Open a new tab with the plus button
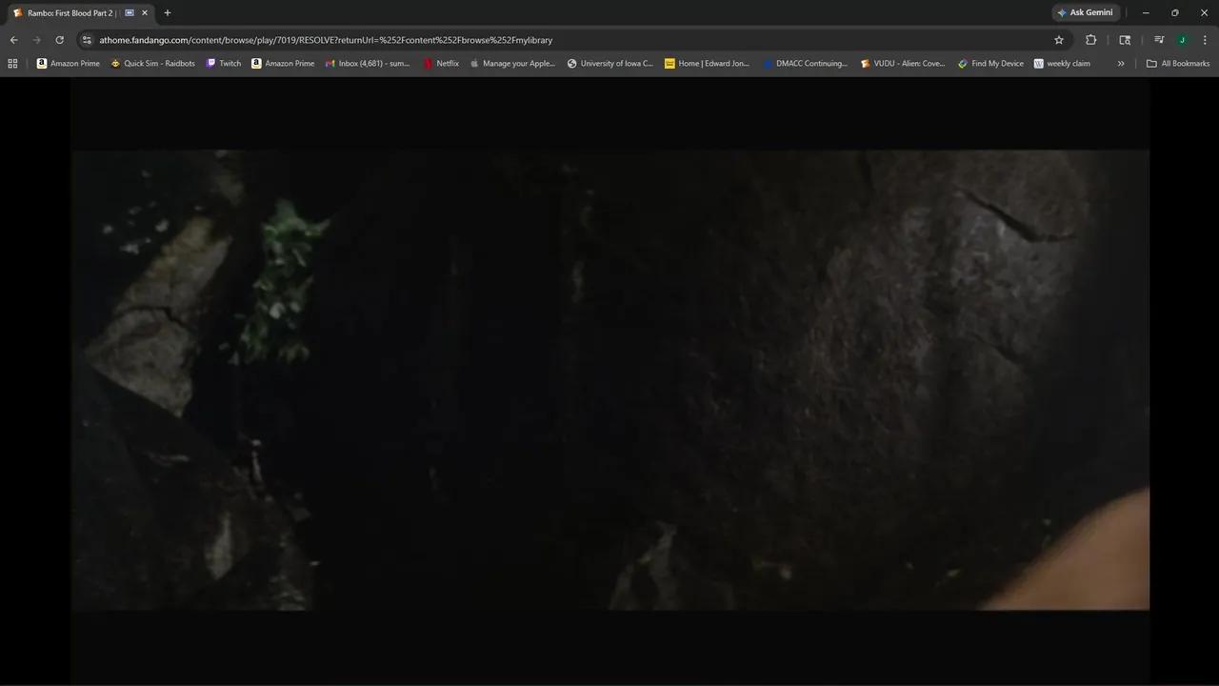This screenshot has height=686, width=1219. [x=167, y=12]
